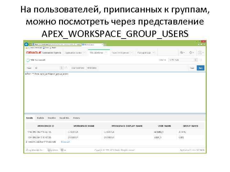Click the Save button
Viewport: 230px width, 172px height.
click(192, 68)
